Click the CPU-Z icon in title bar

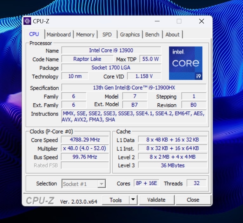point(27,21)
